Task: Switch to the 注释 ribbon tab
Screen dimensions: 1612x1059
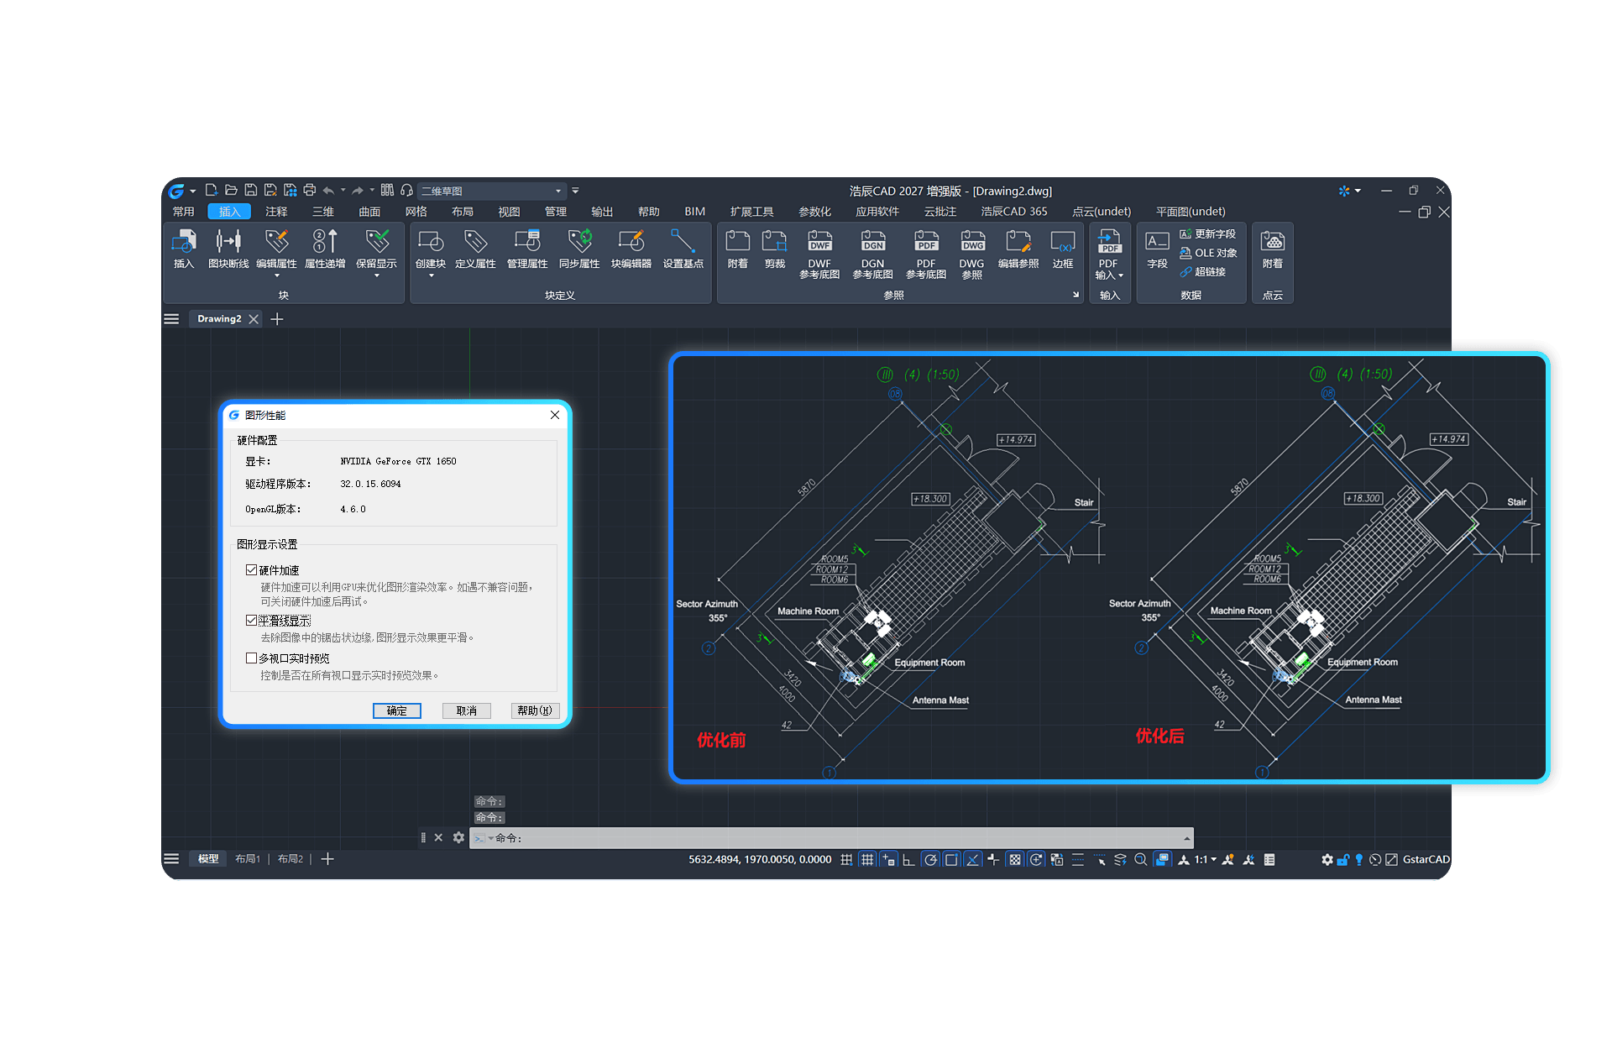Action: point(276,212)
